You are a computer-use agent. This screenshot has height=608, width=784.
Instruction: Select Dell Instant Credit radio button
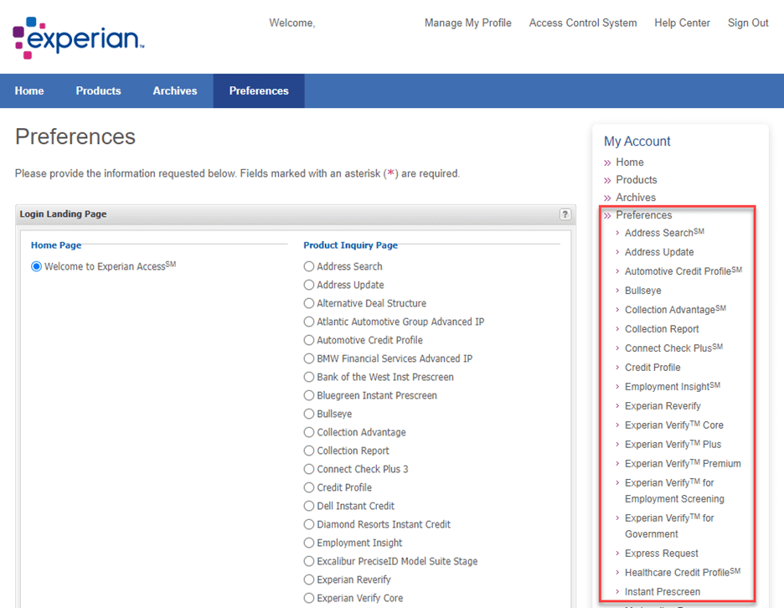click(x=309, y=506)
